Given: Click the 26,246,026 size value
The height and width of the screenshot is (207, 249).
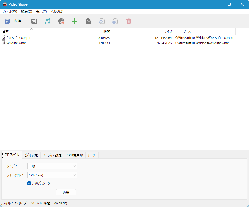Looking at the screenshot, I should click(164, 43).
